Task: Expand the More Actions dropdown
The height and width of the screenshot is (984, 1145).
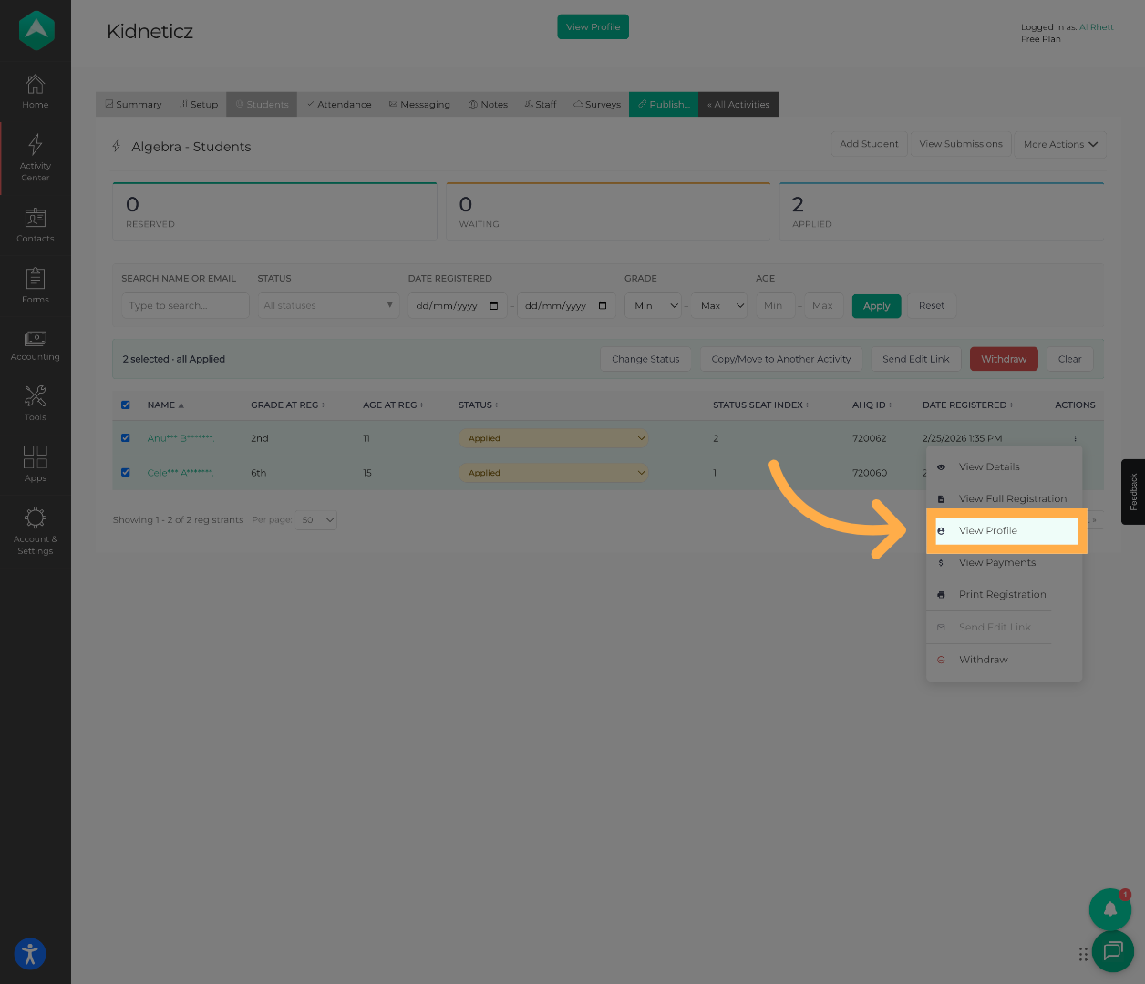Action: pos(1059,144)
